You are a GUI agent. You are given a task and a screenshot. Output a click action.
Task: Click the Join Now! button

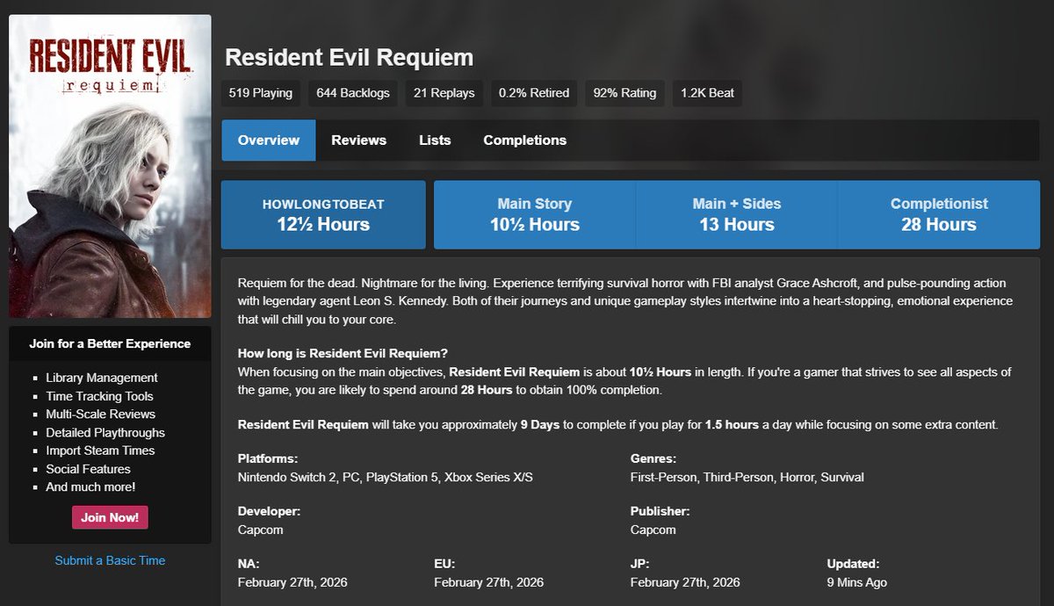(x=110, y=517)
